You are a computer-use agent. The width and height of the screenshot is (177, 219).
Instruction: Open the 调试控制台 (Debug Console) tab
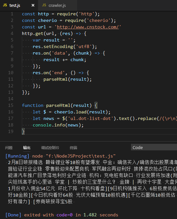[x=50, y=148]
